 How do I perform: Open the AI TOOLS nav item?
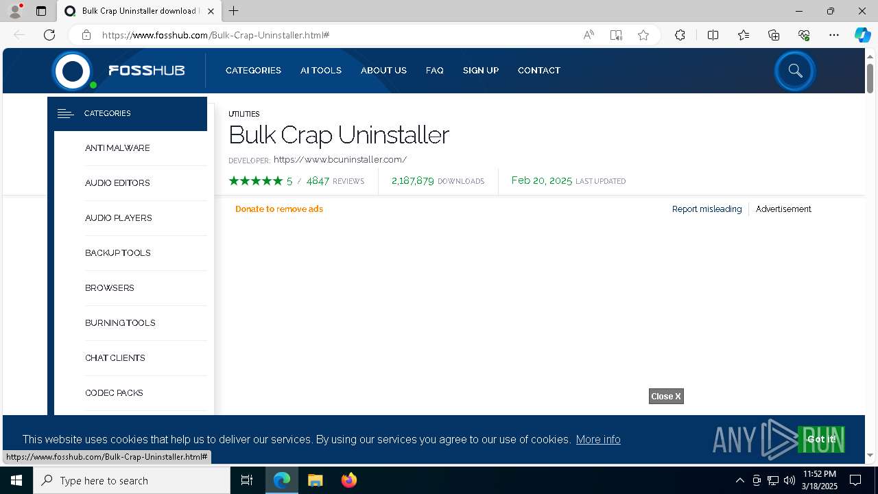pos(321,71)
